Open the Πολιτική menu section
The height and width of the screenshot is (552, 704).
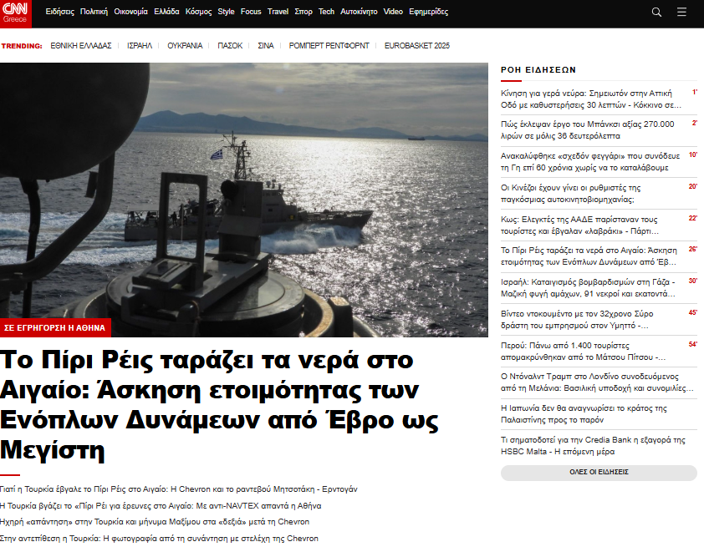[x=94, y=12]
